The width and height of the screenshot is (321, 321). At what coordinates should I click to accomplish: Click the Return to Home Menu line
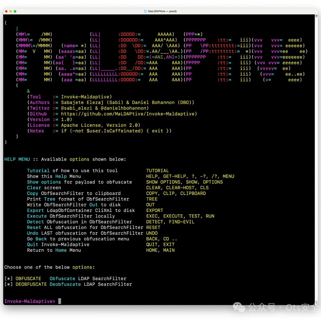pyautogui.click(x=54, y=250)
